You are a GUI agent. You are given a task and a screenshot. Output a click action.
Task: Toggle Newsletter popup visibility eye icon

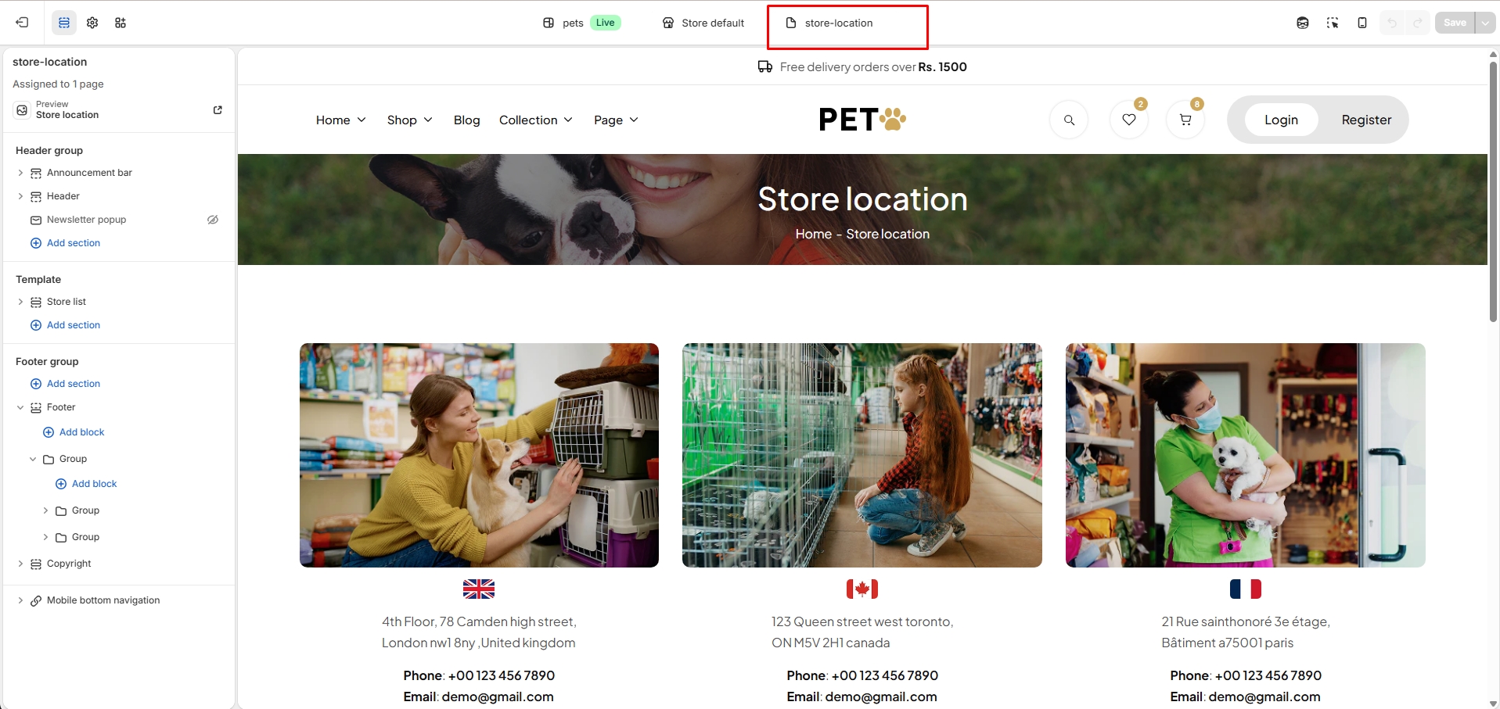(213, 220)
